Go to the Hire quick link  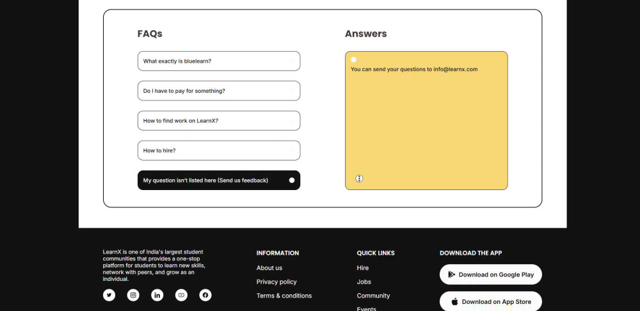coord(362,268)
